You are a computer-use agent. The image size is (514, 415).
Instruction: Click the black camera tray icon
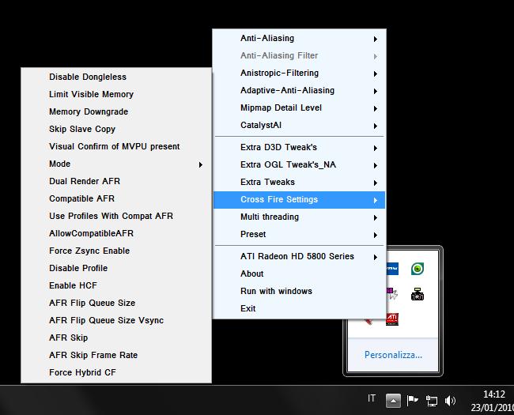(418, 294)
